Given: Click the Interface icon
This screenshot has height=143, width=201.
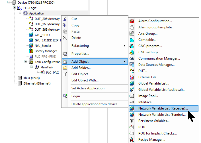Looking at the screenshot, I should (x=132, y=102).
